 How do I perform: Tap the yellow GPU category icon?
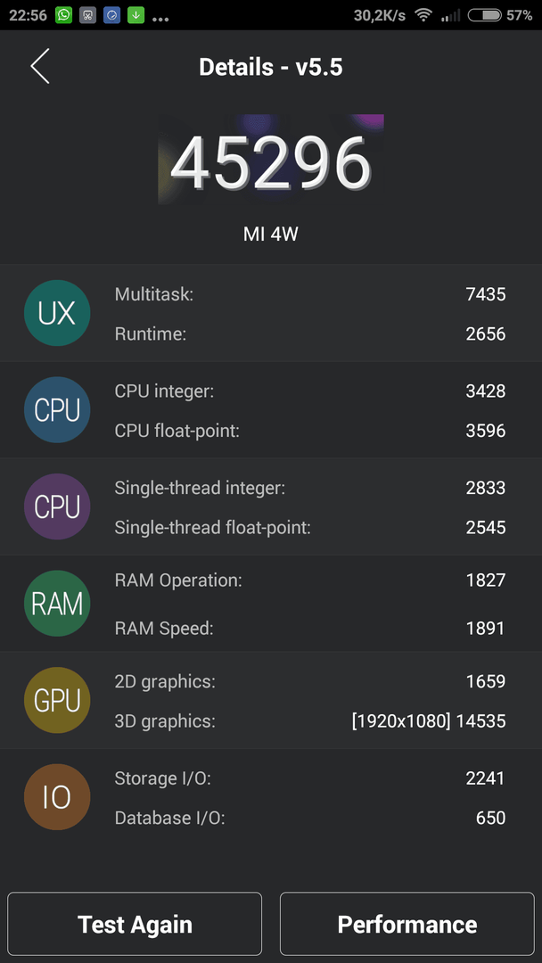coord(57,700)
